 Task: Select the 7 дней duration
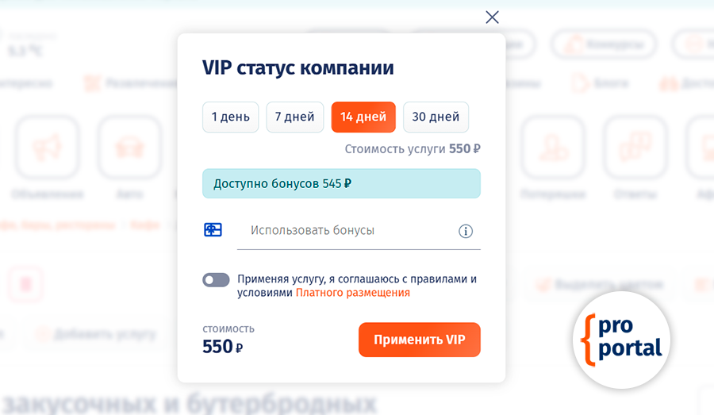(295, 117)
